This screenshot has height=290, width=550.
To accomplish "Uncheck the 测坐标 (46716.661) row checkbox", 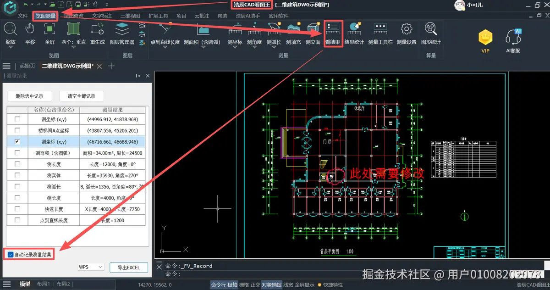I will pyautogui.click(x=17, y=142).
